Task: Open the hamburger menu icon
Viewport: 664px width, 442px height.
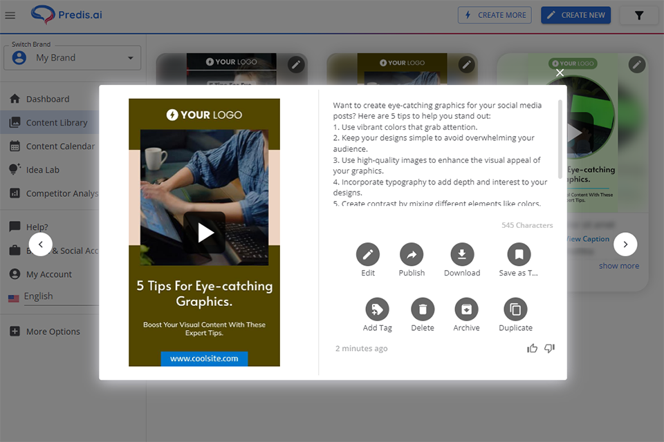Action: [10, 15]
